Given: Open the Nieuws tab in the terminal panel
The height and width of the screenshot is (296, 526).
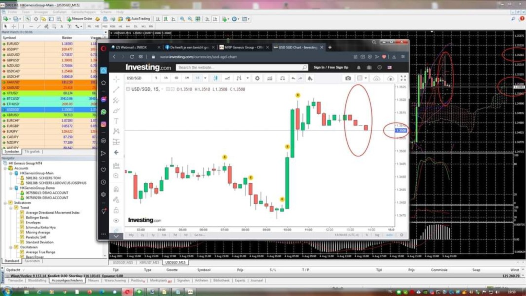Looking at the screenshot, I should click(93, 280).
